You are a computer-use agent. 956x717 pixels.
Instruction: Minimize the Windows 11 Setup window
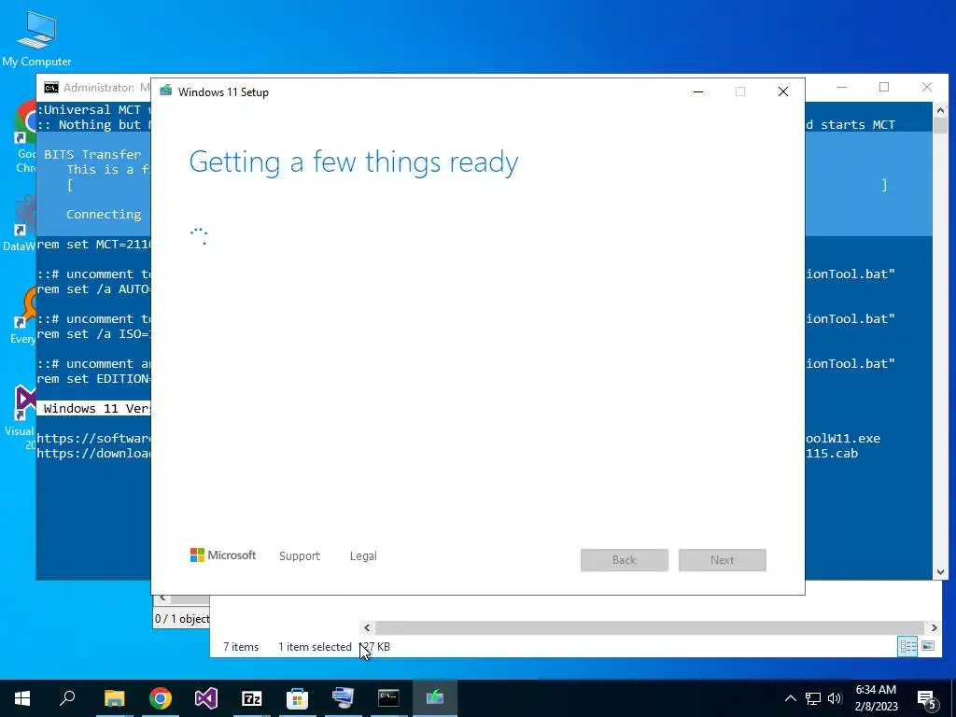click(698, 91)
